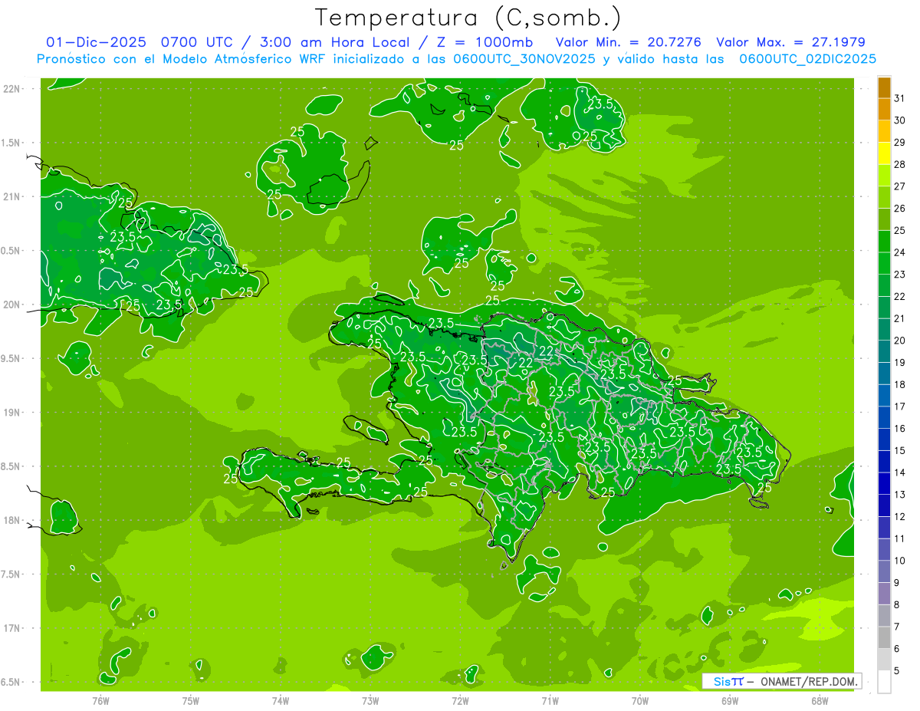Image resolution: width=920 pixels, height=711 pixels.
Task: Click the '69W' longitude axis label
Action: (x=730, y=701)
